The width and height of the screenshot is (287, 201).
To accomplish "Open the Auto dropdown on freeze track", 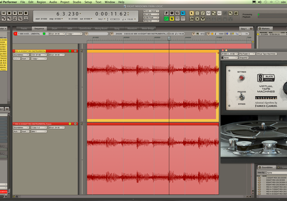I will click(x=17, y=132).
